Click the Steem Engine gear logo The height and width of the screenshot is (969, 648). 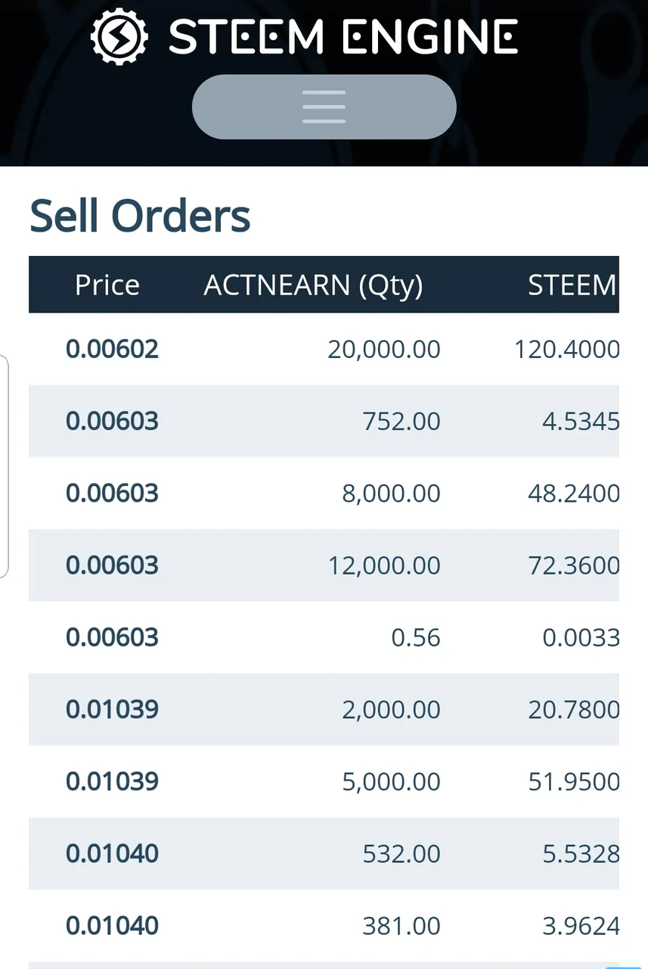(x=119, y=36)
